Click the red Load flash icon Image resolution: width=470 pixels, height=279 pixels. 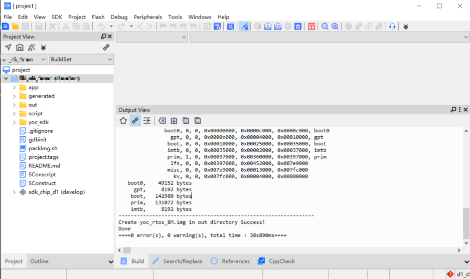(311, 27)
